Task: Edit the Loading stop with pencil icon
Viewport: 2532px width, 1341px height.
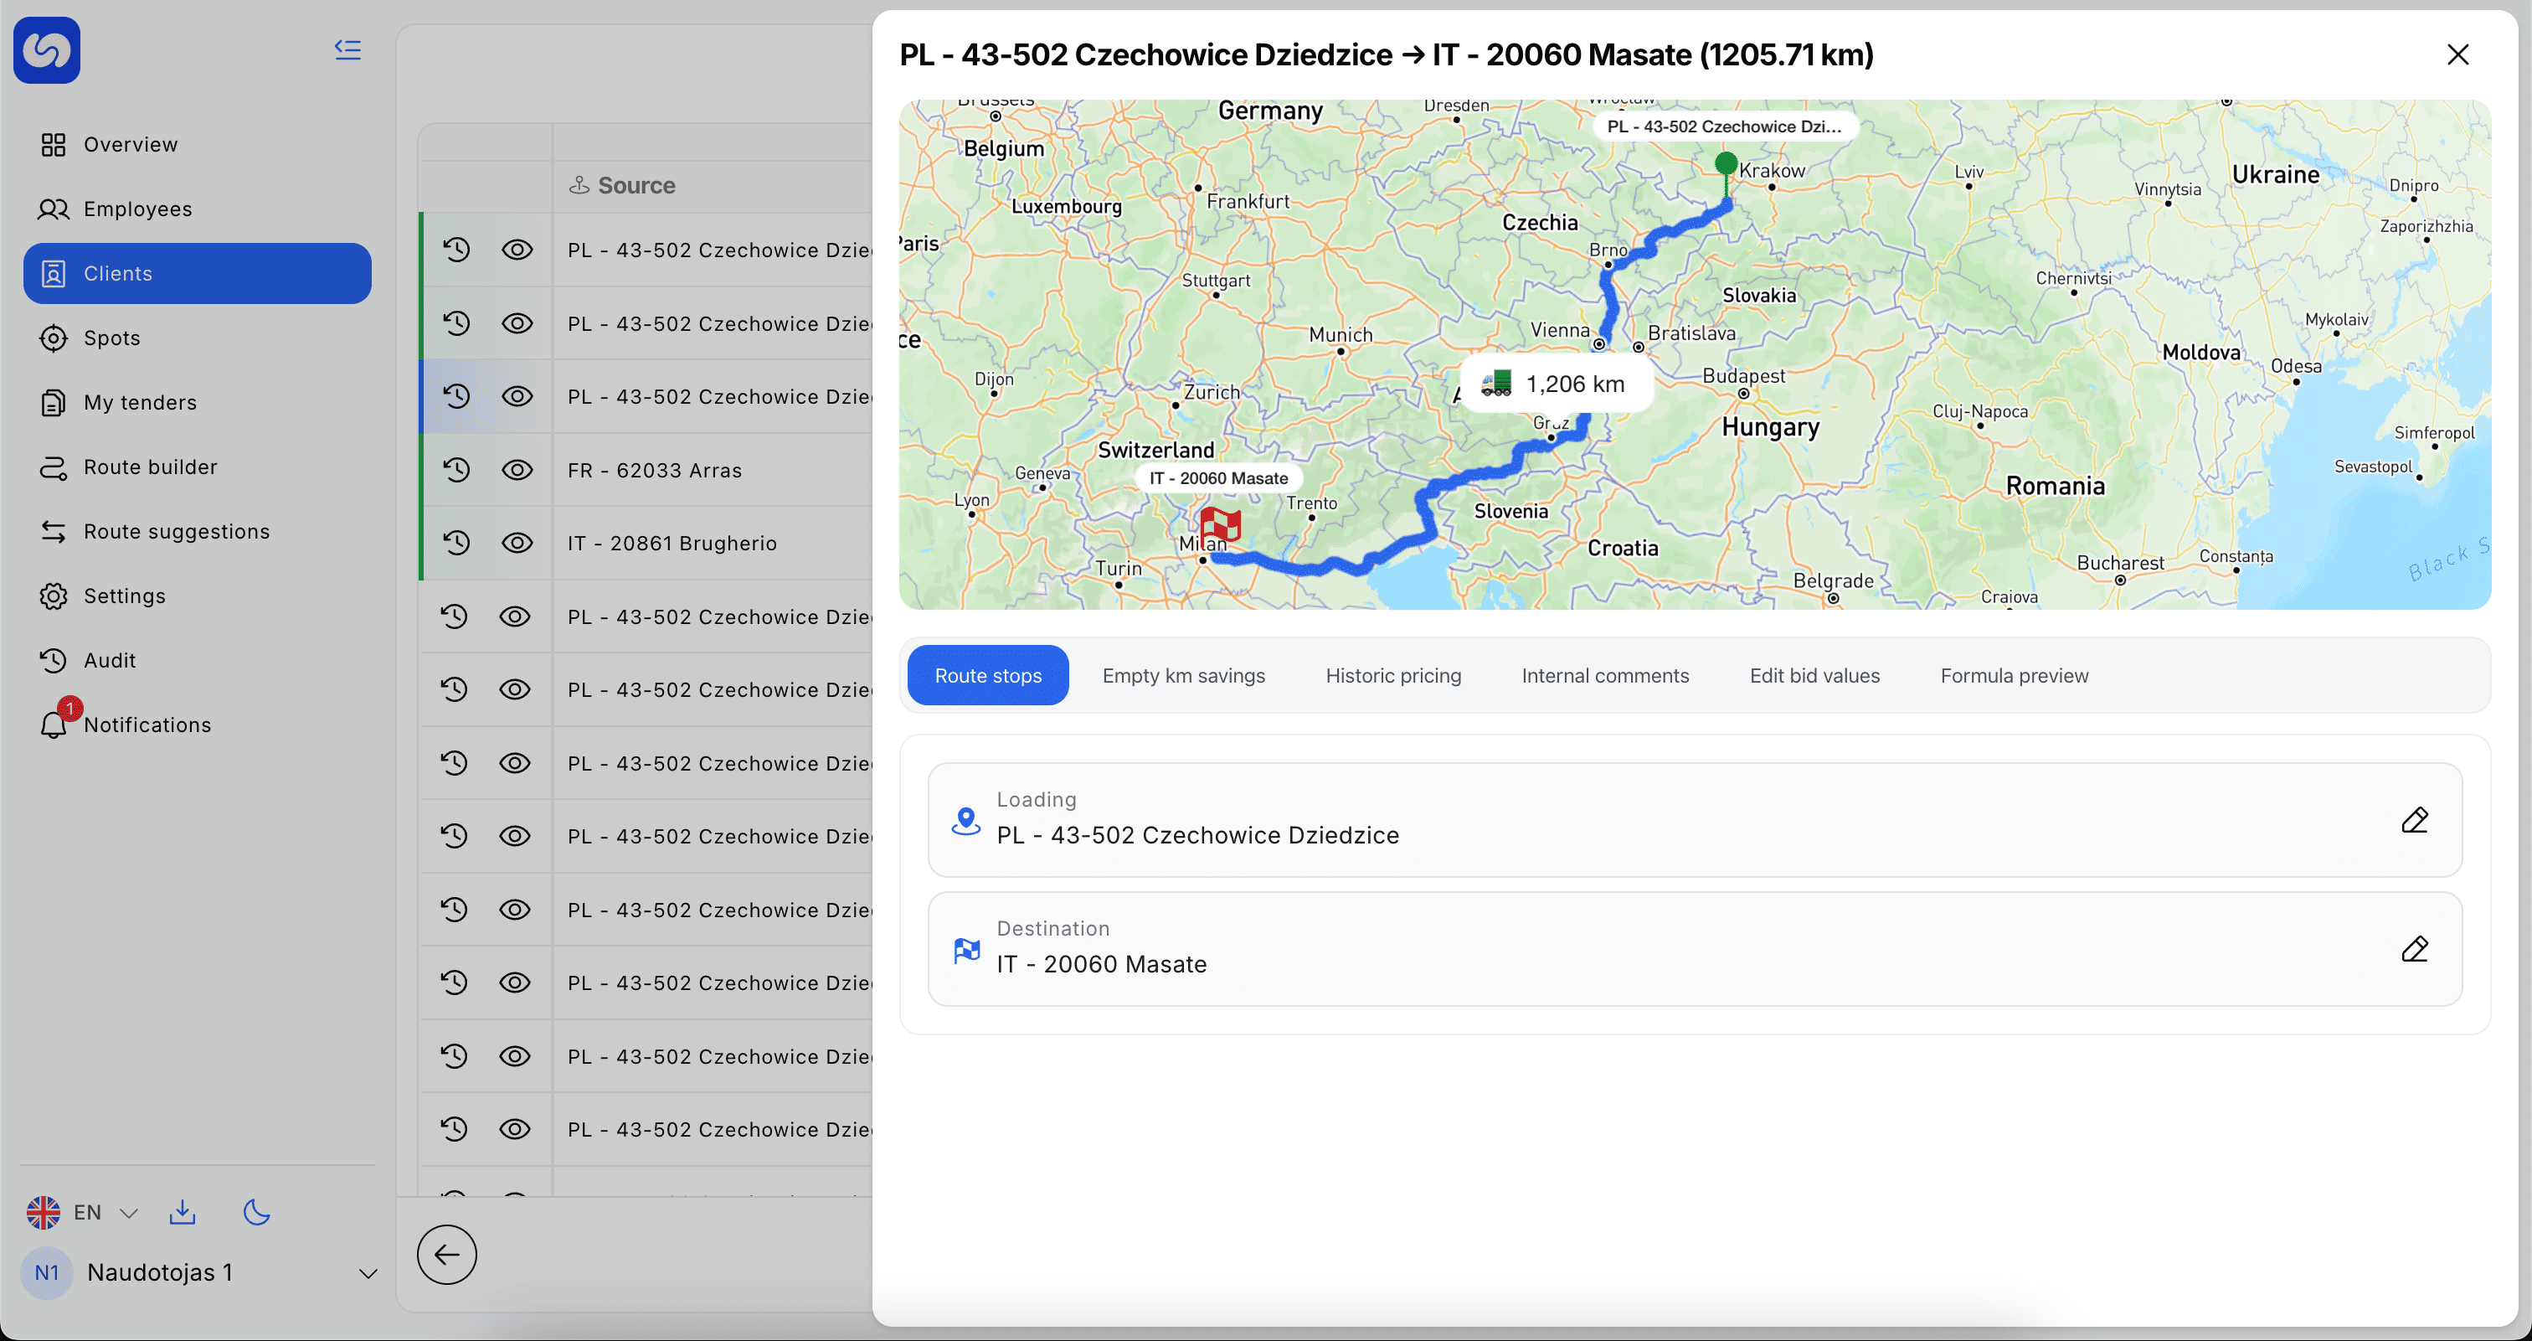Action: pos(2414,820)
